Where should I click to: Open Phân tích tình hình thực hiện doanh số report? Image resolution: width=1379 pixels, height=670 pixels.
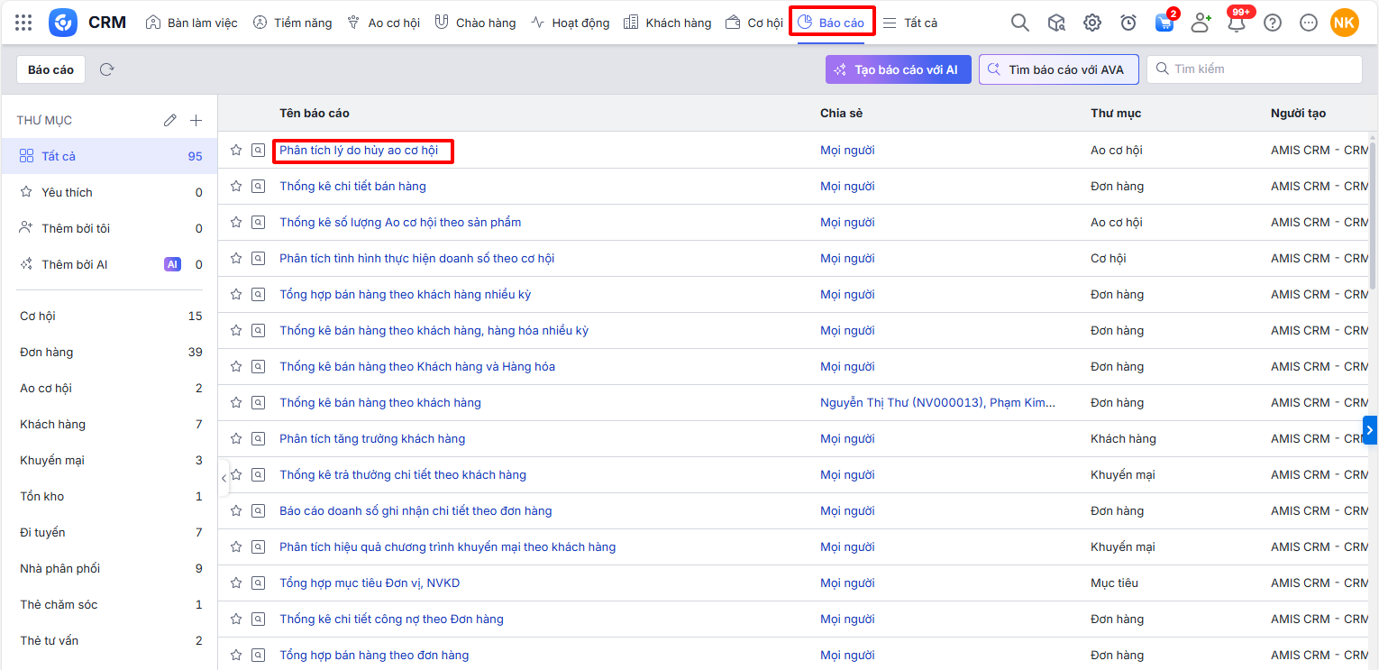tap(416, 259)
